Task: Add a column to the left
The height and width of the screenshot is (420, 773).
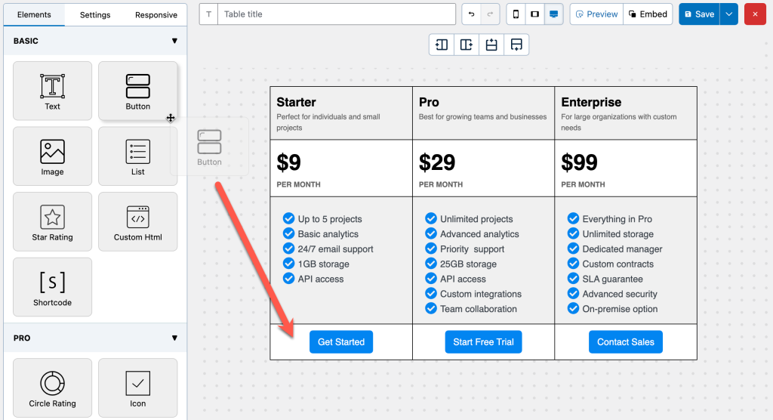Action: click(442, 45)
